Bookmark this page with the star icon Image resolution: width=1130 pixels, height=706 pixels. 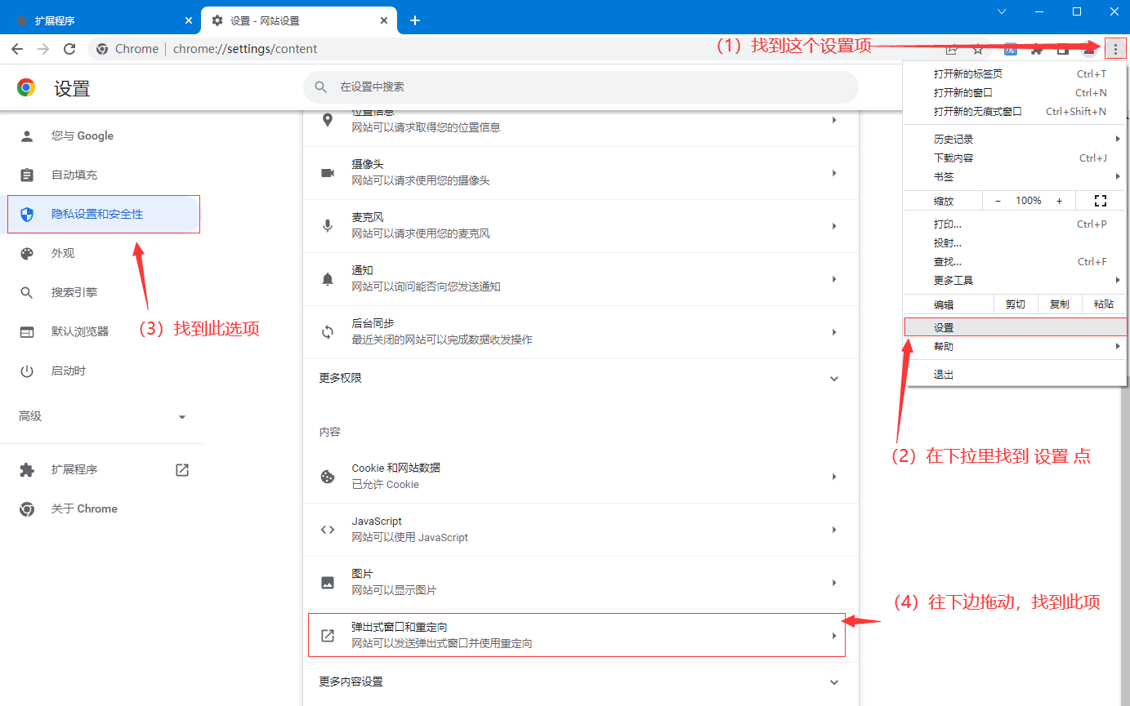[978, 49]
